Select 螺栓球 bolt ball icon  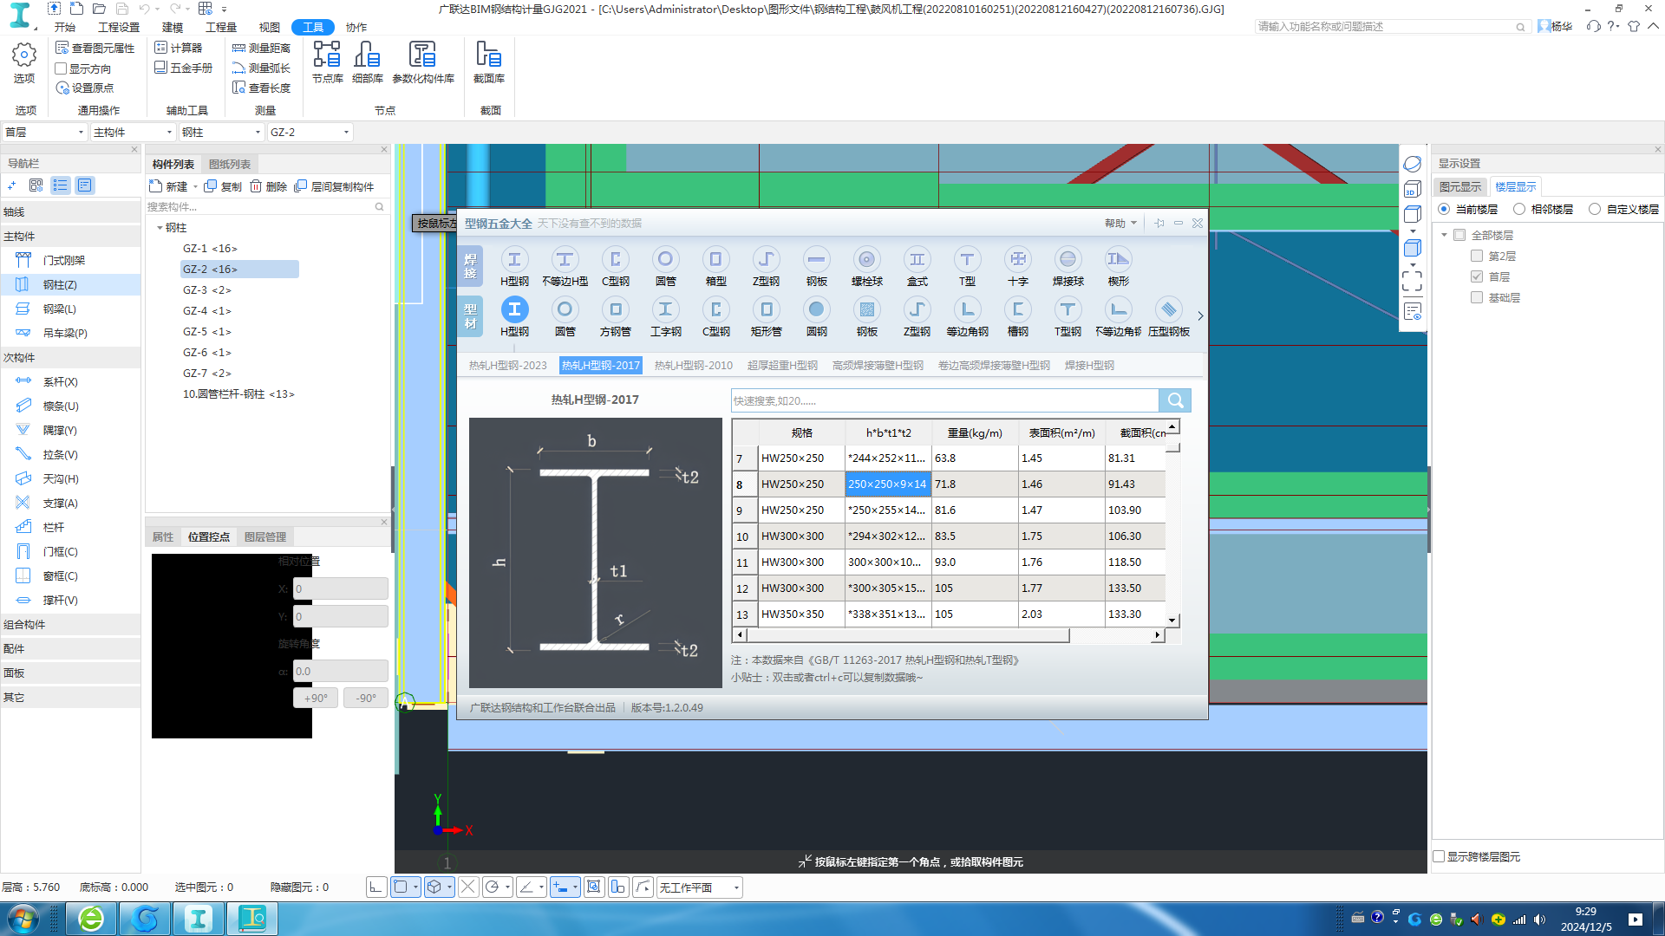[866, 266]
